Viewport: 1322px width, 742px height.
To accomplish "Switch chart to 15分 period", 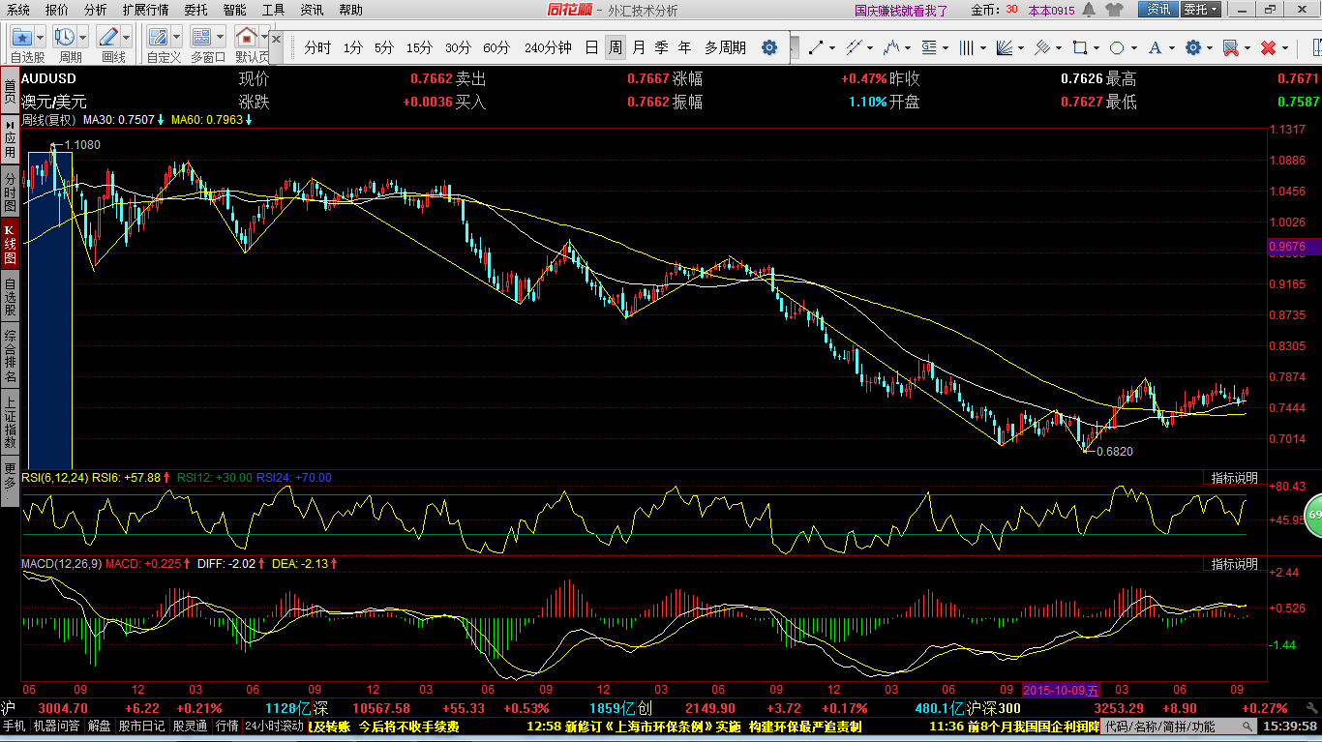I will pyautogui.click(x=419, y=47).
